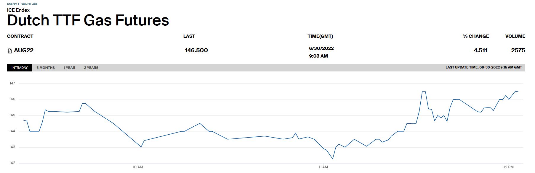Show the 1 YEAR chart range
Image resolution: width=535 pixels, height=173 pixels.
coord(69,68)
